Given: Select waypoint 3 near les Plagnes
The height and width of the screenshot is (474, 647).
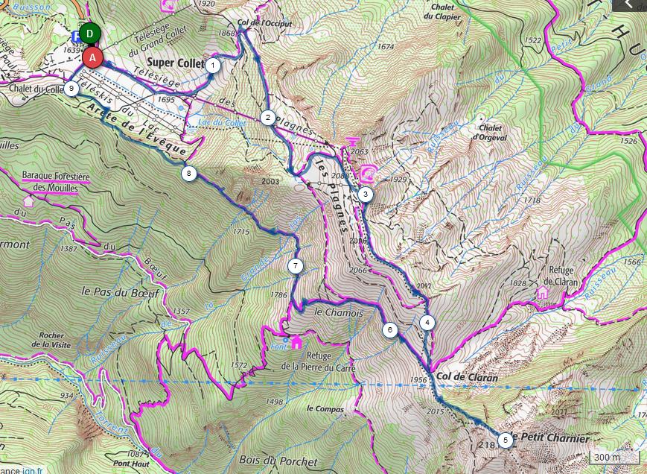Looking at the screenshot, I should pyautogui.click(x=365, y=194).
